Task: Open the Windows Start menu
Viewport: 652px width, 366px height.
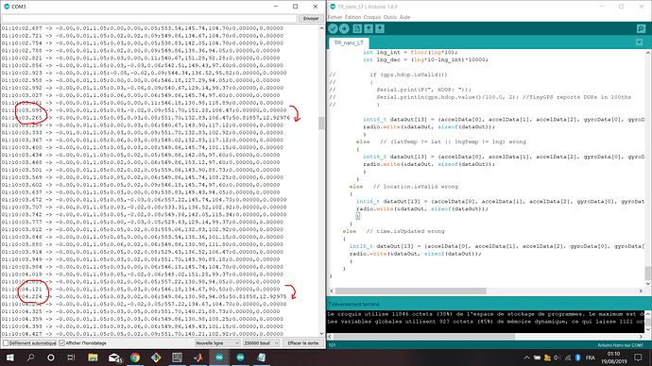Action: tap(9, 358)
